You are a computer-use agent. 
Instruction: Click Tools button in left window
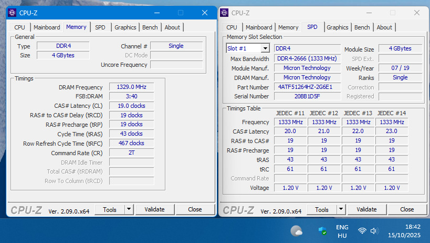click(110, 209)
